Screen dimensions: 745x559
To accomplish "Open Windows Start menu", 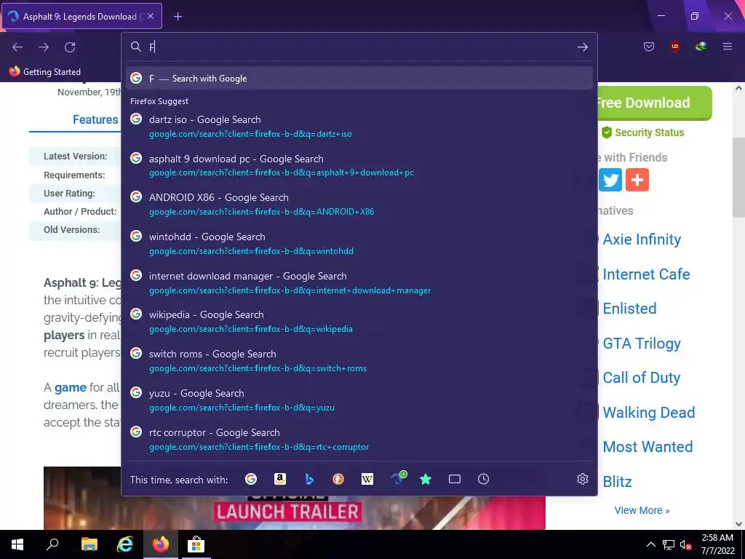I will pyautogui.click(x=17, y=544).
